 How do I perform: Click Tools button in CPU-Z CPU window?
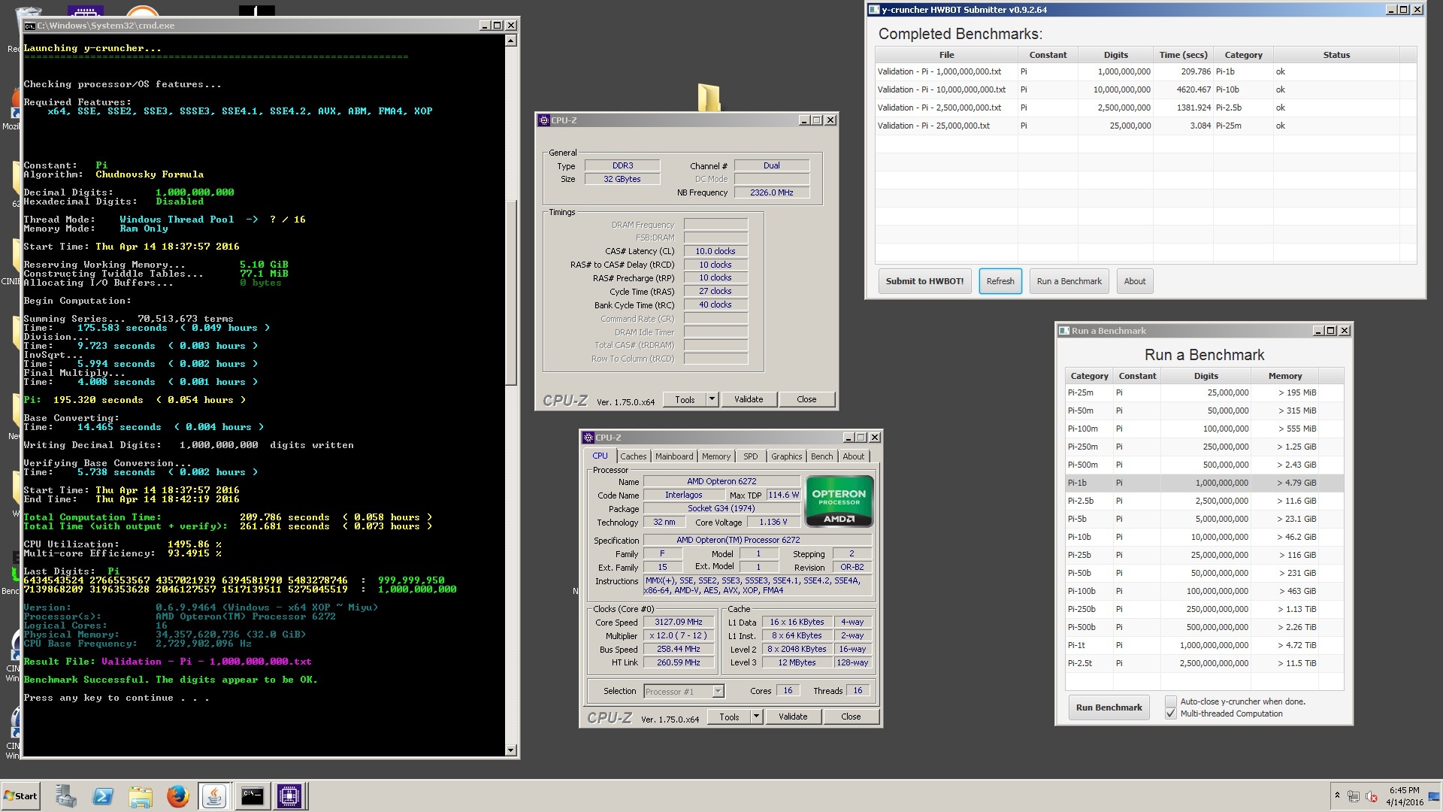tap(729, 717)
